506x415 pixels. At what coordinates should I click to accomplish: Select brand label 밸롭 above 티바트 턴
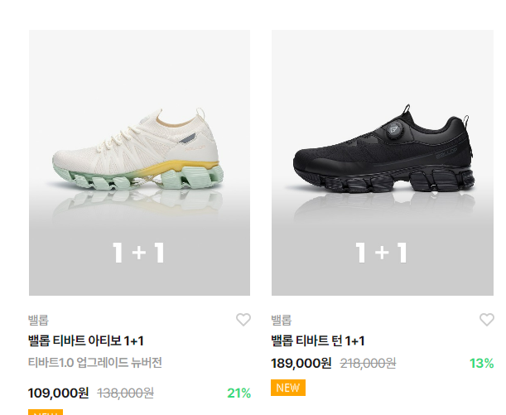point(281,321)
